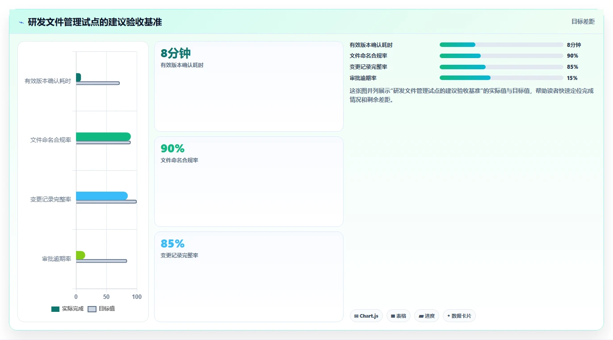The width and height of the screenshot is (613, 340).
Task: Click the Chart.js tag chip
Action: [x=366, y=316]
